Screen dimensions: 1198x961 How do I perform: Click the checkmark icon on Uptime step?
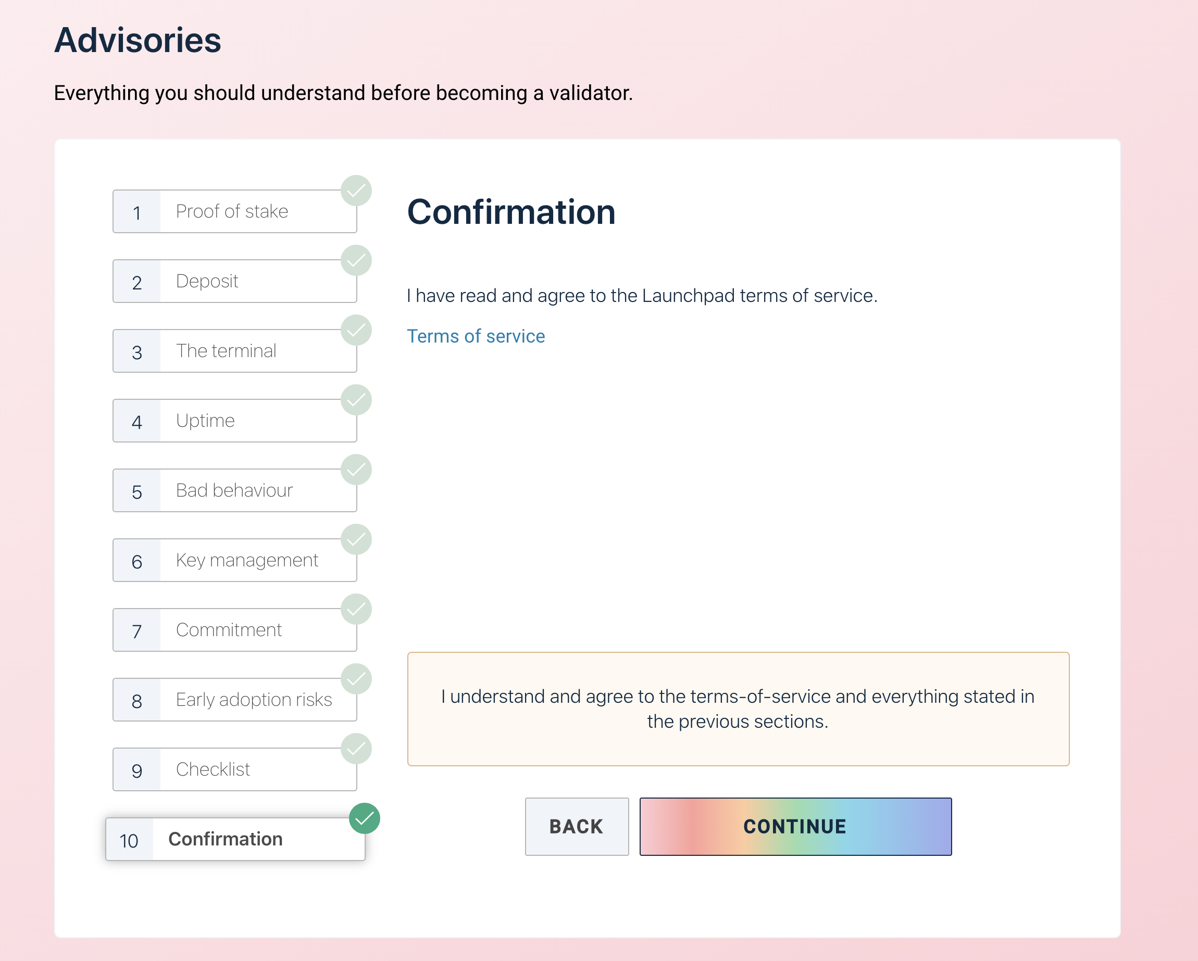point(356,400)
